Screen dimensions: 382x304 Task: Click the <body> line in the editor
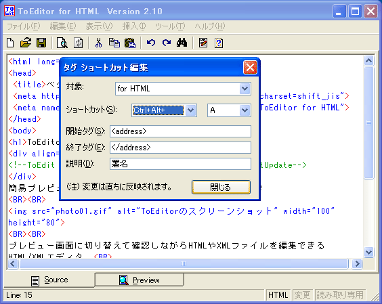[22, 130]
